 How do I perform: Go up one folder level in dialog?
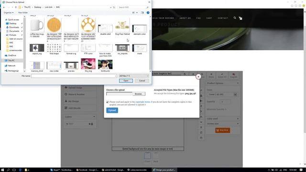tap(16, 7)
